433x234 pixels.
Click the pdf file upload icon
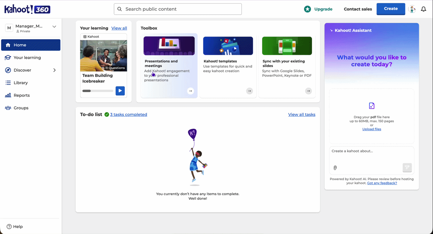pyautogui.click(x=371, y=106)
